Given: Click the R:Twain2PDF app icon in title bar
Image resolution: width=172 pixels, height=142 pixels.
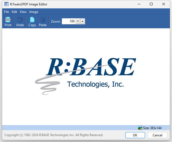Looking at the screenshot, I should [x=6, y=4].
